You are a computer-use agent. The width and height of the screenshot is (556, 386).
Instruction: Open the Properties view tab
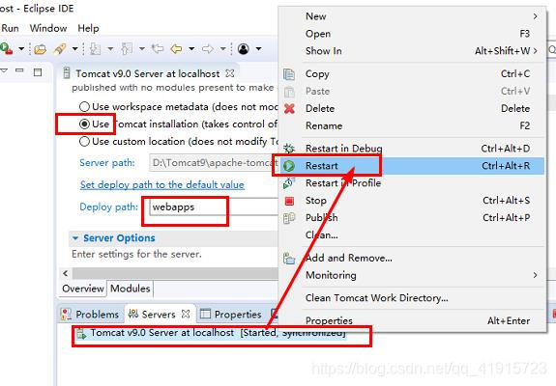(231, 315)
